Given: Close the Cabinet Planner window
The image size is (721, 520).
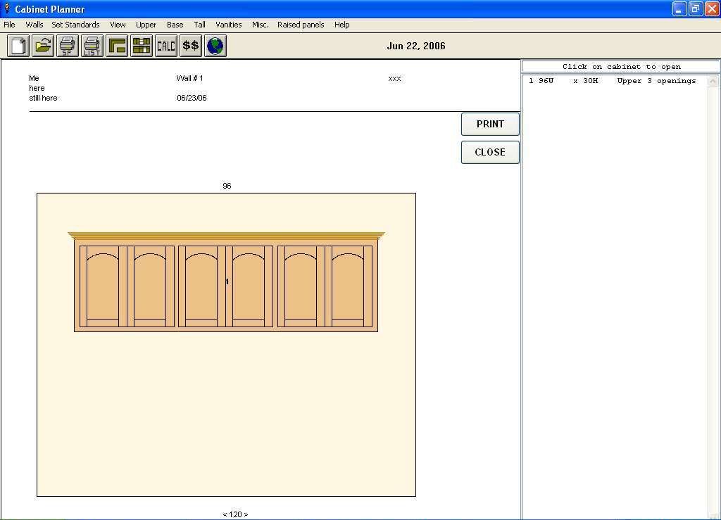Looking at the screenshot, I should [x=712, y=8].
